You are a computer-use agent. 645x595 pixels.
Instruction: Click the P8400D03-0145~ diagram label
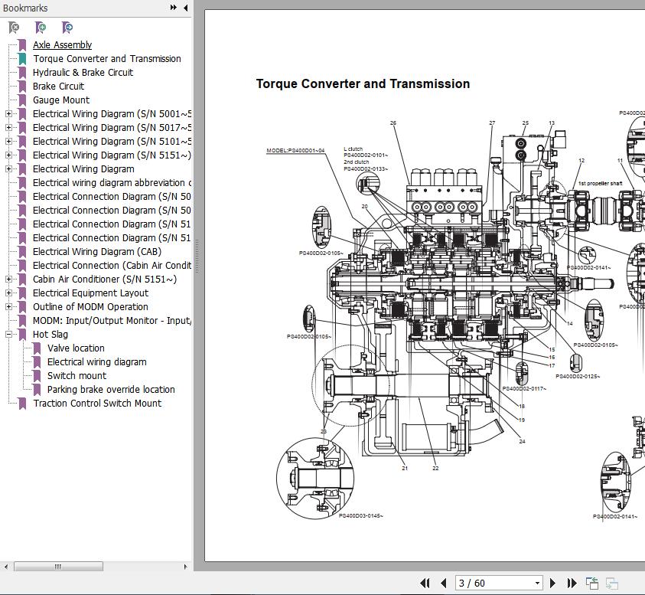pyautogui.click(x=360, y=515)
